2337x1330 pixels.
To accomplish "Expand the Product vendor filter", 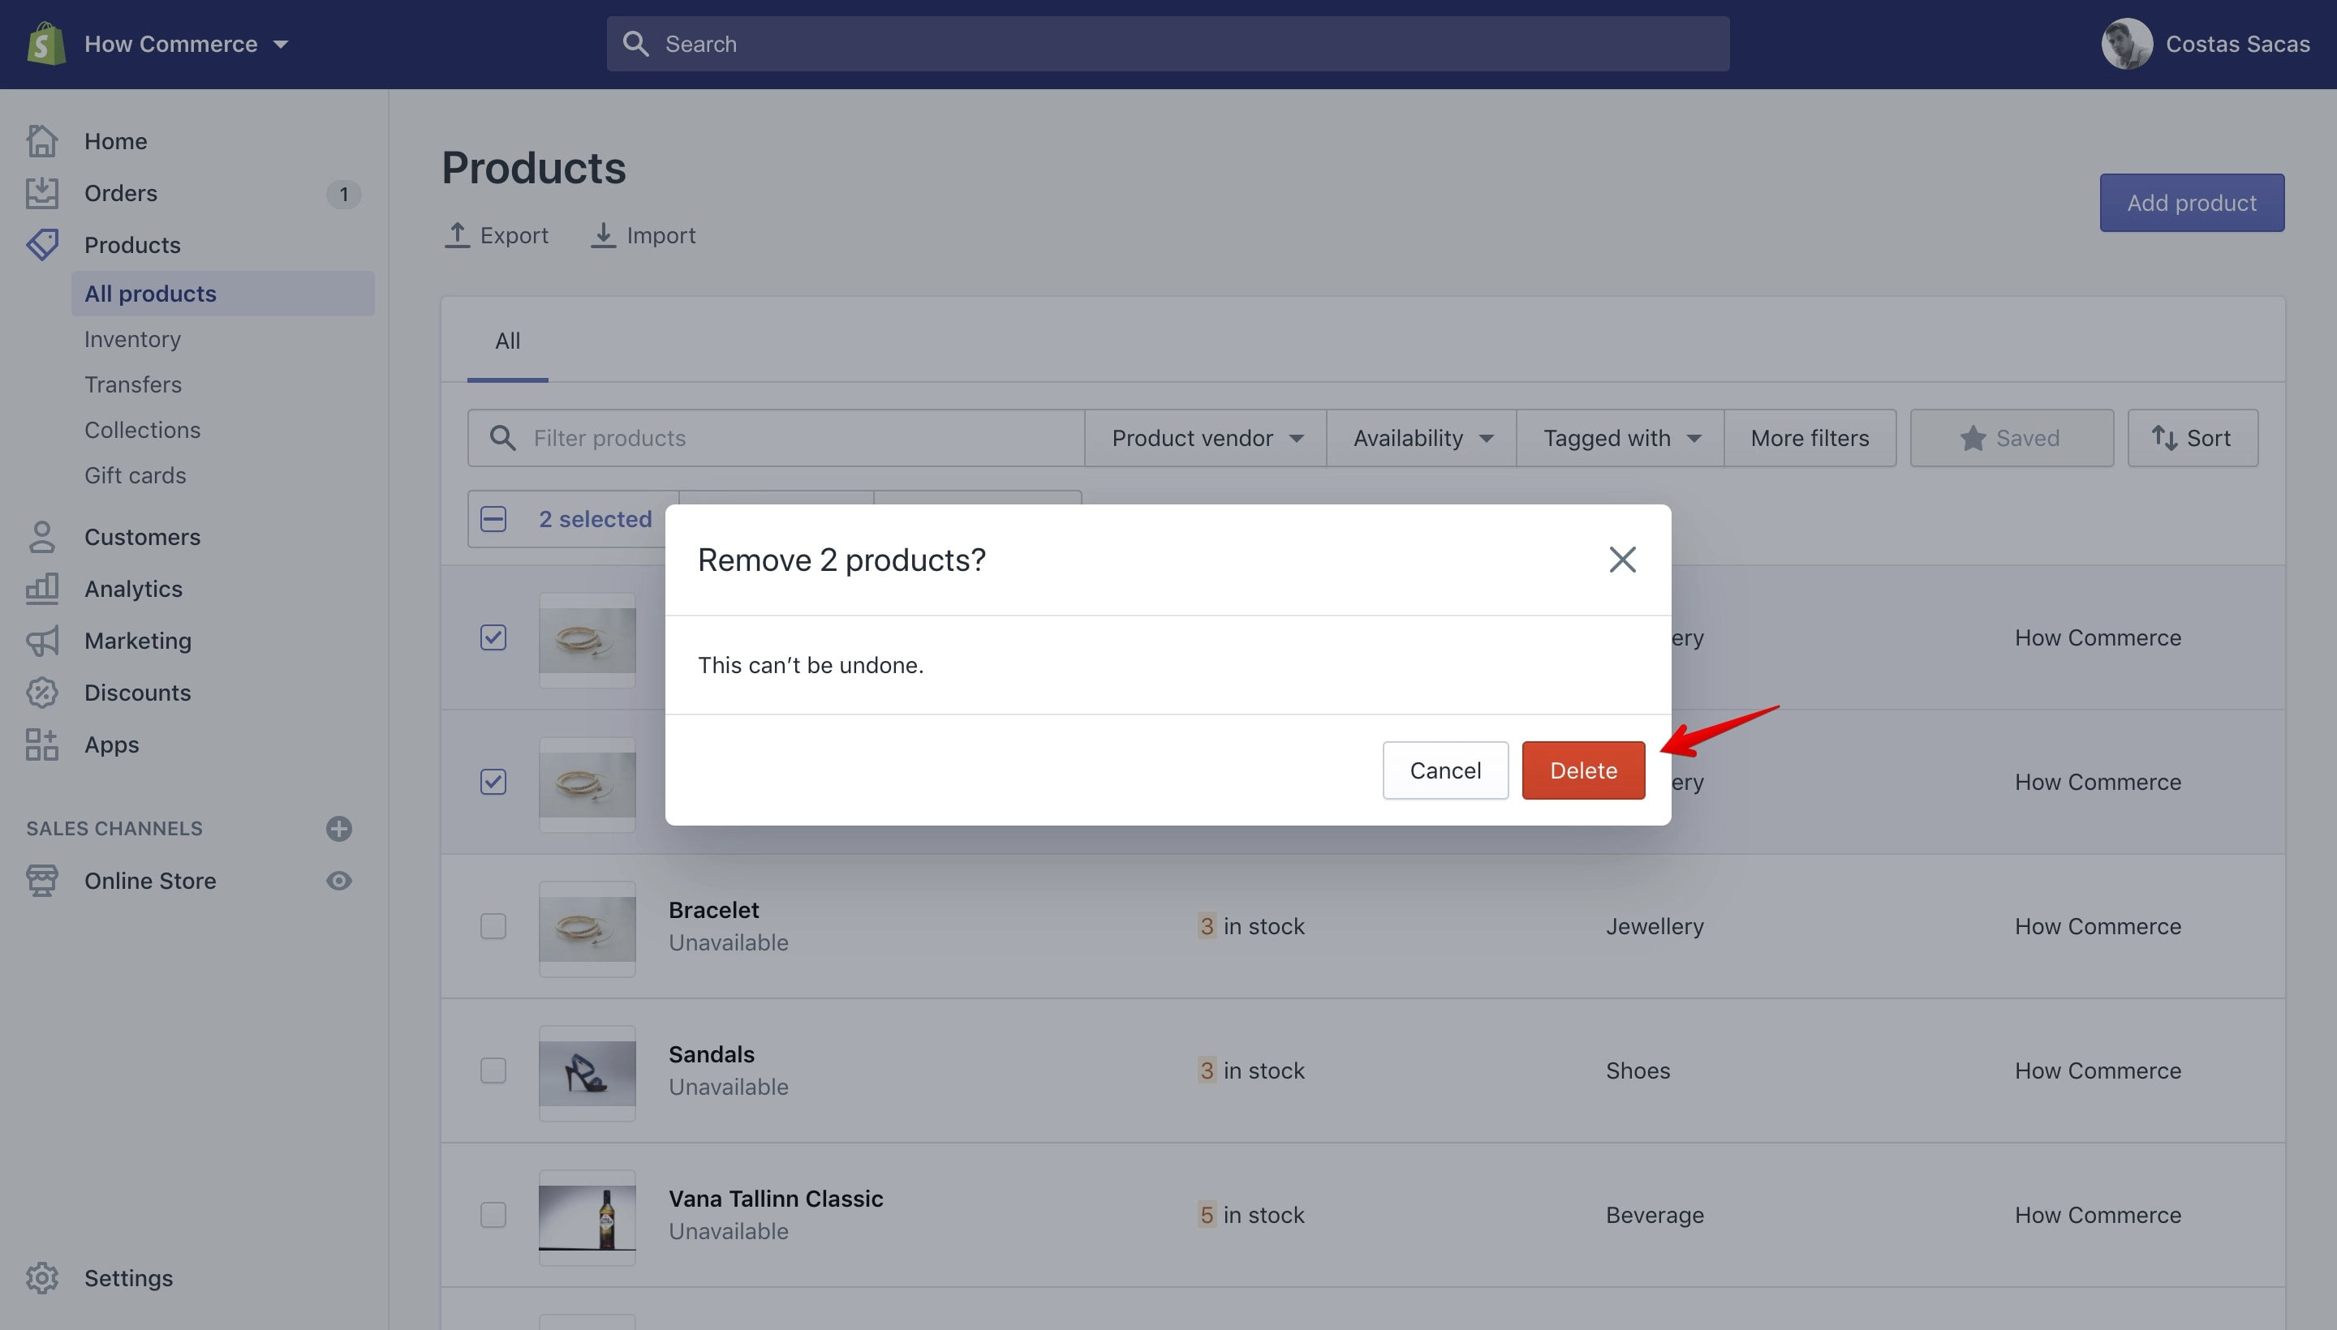I will tap(1207, 438).
